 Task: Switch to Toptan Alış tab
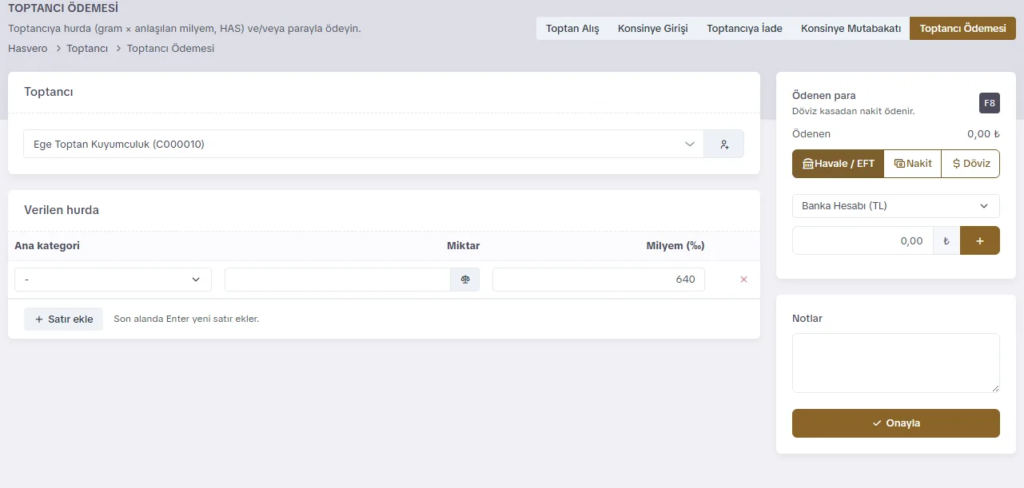pos(572,29)
